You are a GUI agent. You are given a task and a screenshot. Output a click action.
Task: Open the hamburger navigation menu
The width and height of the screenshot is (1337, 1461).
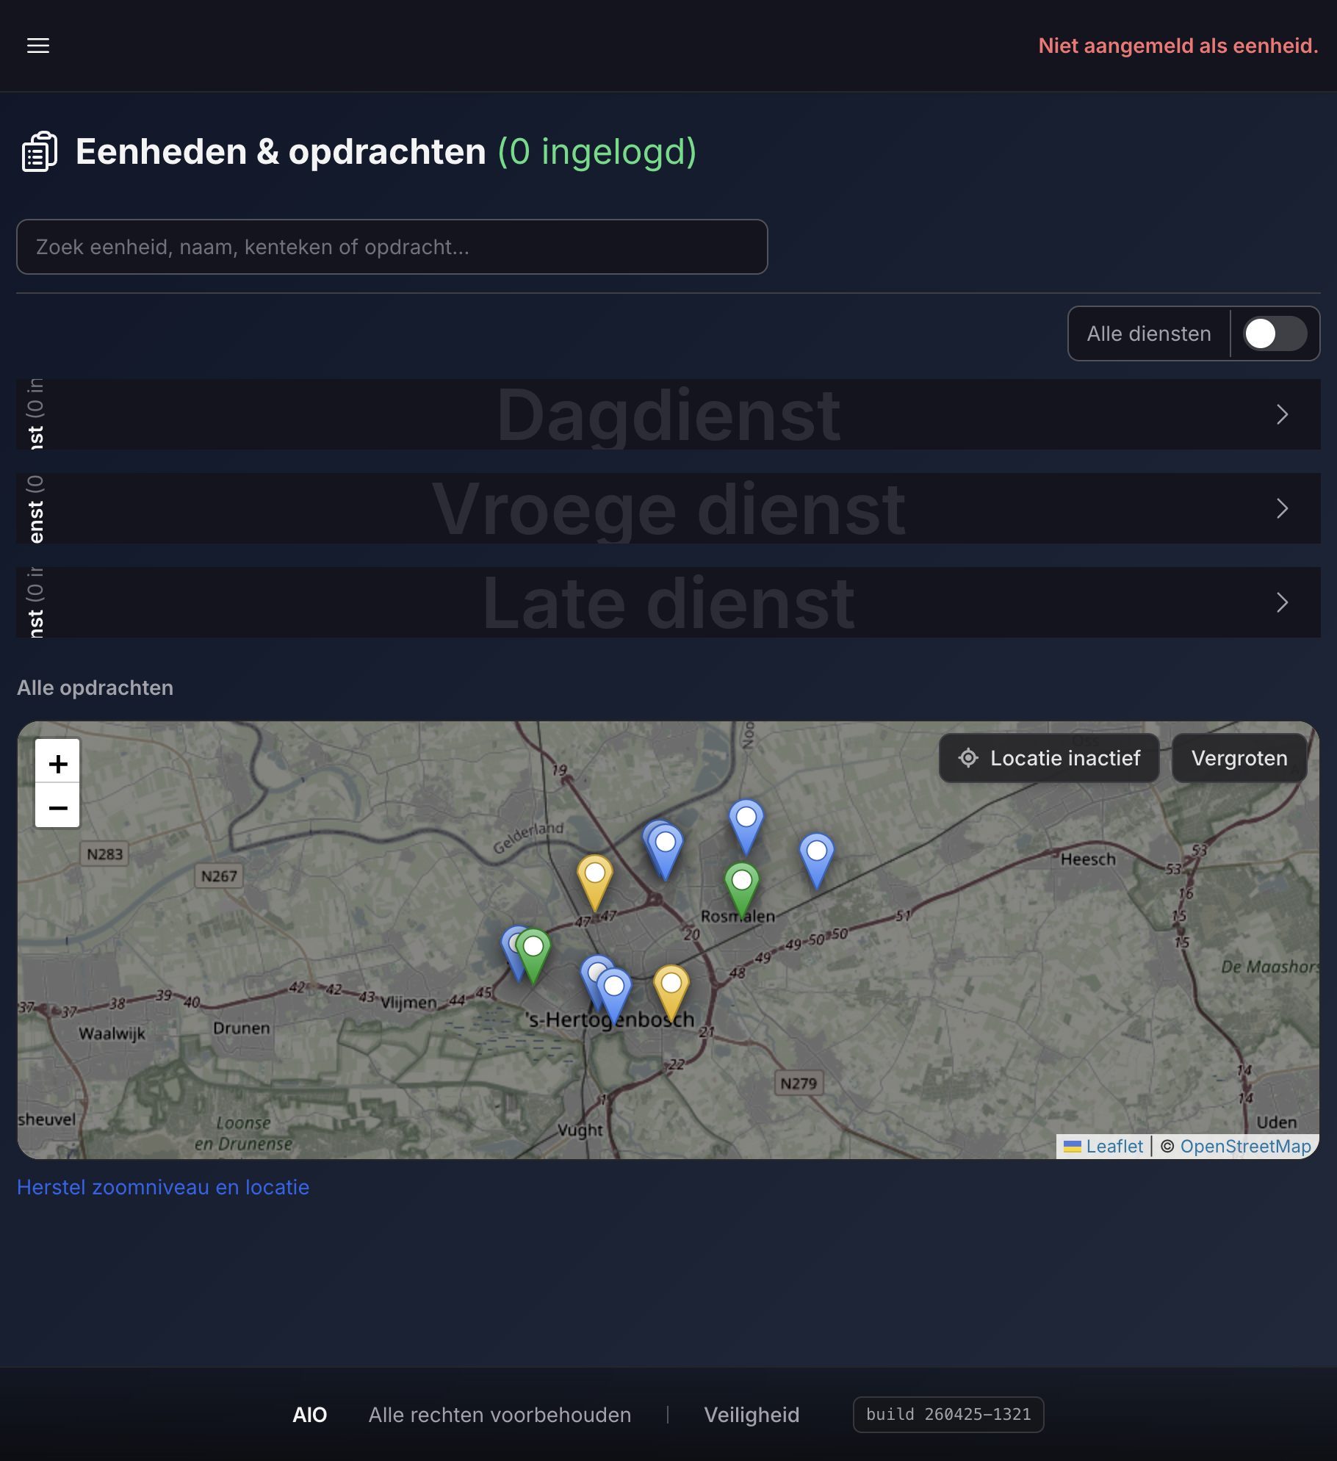(x=38, y=46)
